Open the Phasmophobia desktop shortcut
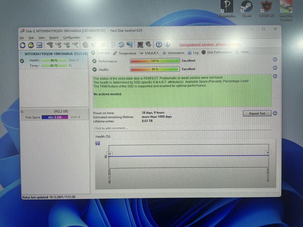 click(x=227, y=9)
